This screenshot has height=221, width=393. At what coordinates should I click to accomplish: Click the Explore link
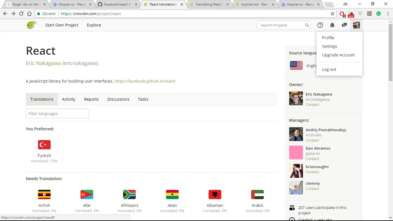tap(94, 25)
